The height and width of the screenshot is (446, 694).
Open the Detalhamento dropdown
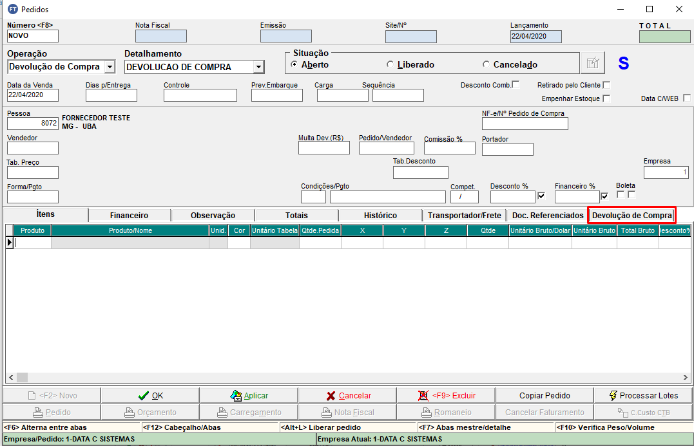[x=259, y=67]
